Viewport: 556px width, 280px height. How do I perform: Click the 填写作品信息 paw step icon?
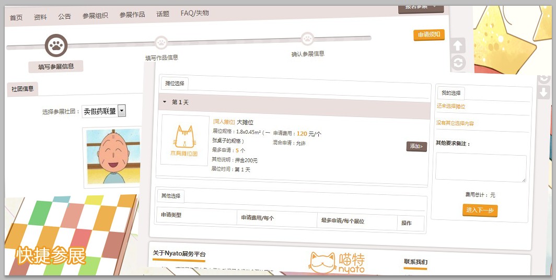click(x=161, y=42)
